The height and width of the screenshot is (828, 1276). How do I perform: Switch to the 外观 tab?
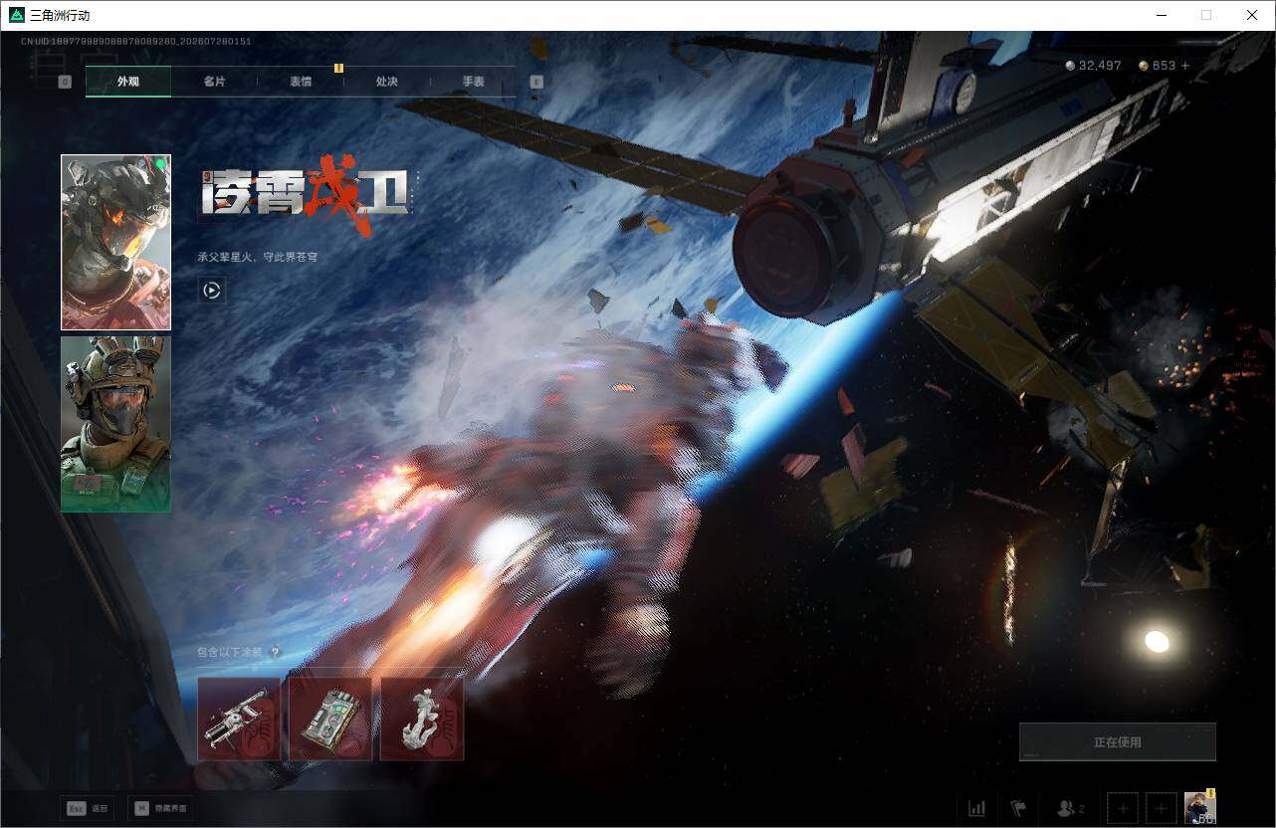pyautogui.click(x=128, y=82)
